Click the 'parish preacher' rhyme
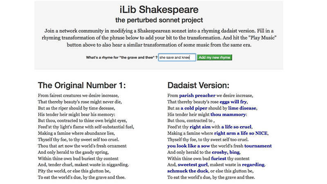 197,96
